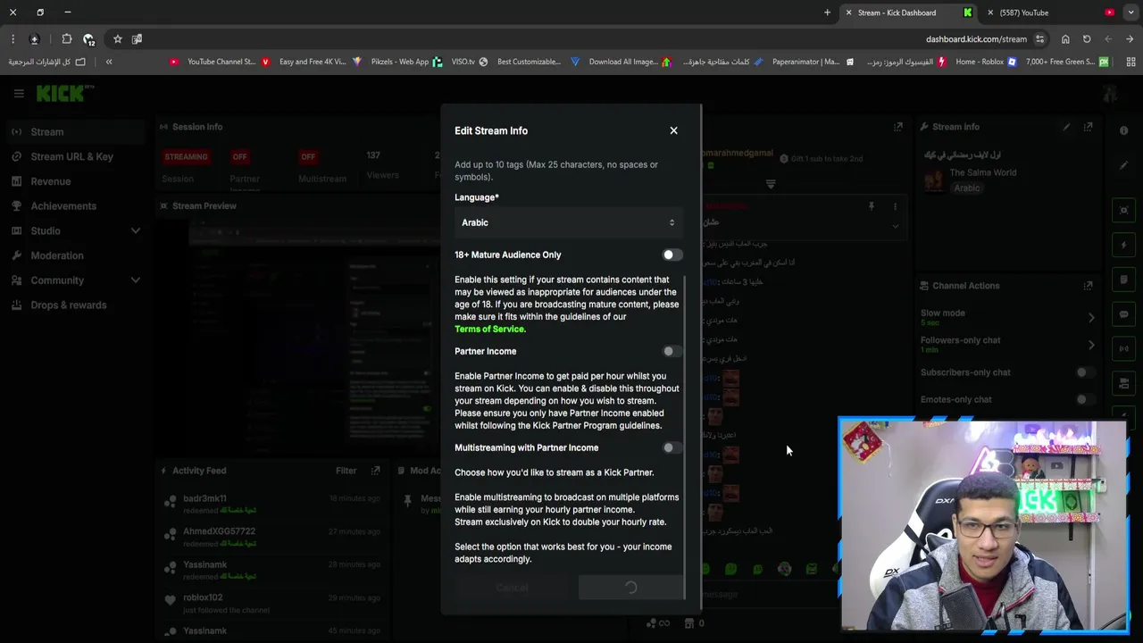This screenshot has width=1143, height=643.
Task: Toggle 18+ Mature Audience Only switch
Action: 672,255
